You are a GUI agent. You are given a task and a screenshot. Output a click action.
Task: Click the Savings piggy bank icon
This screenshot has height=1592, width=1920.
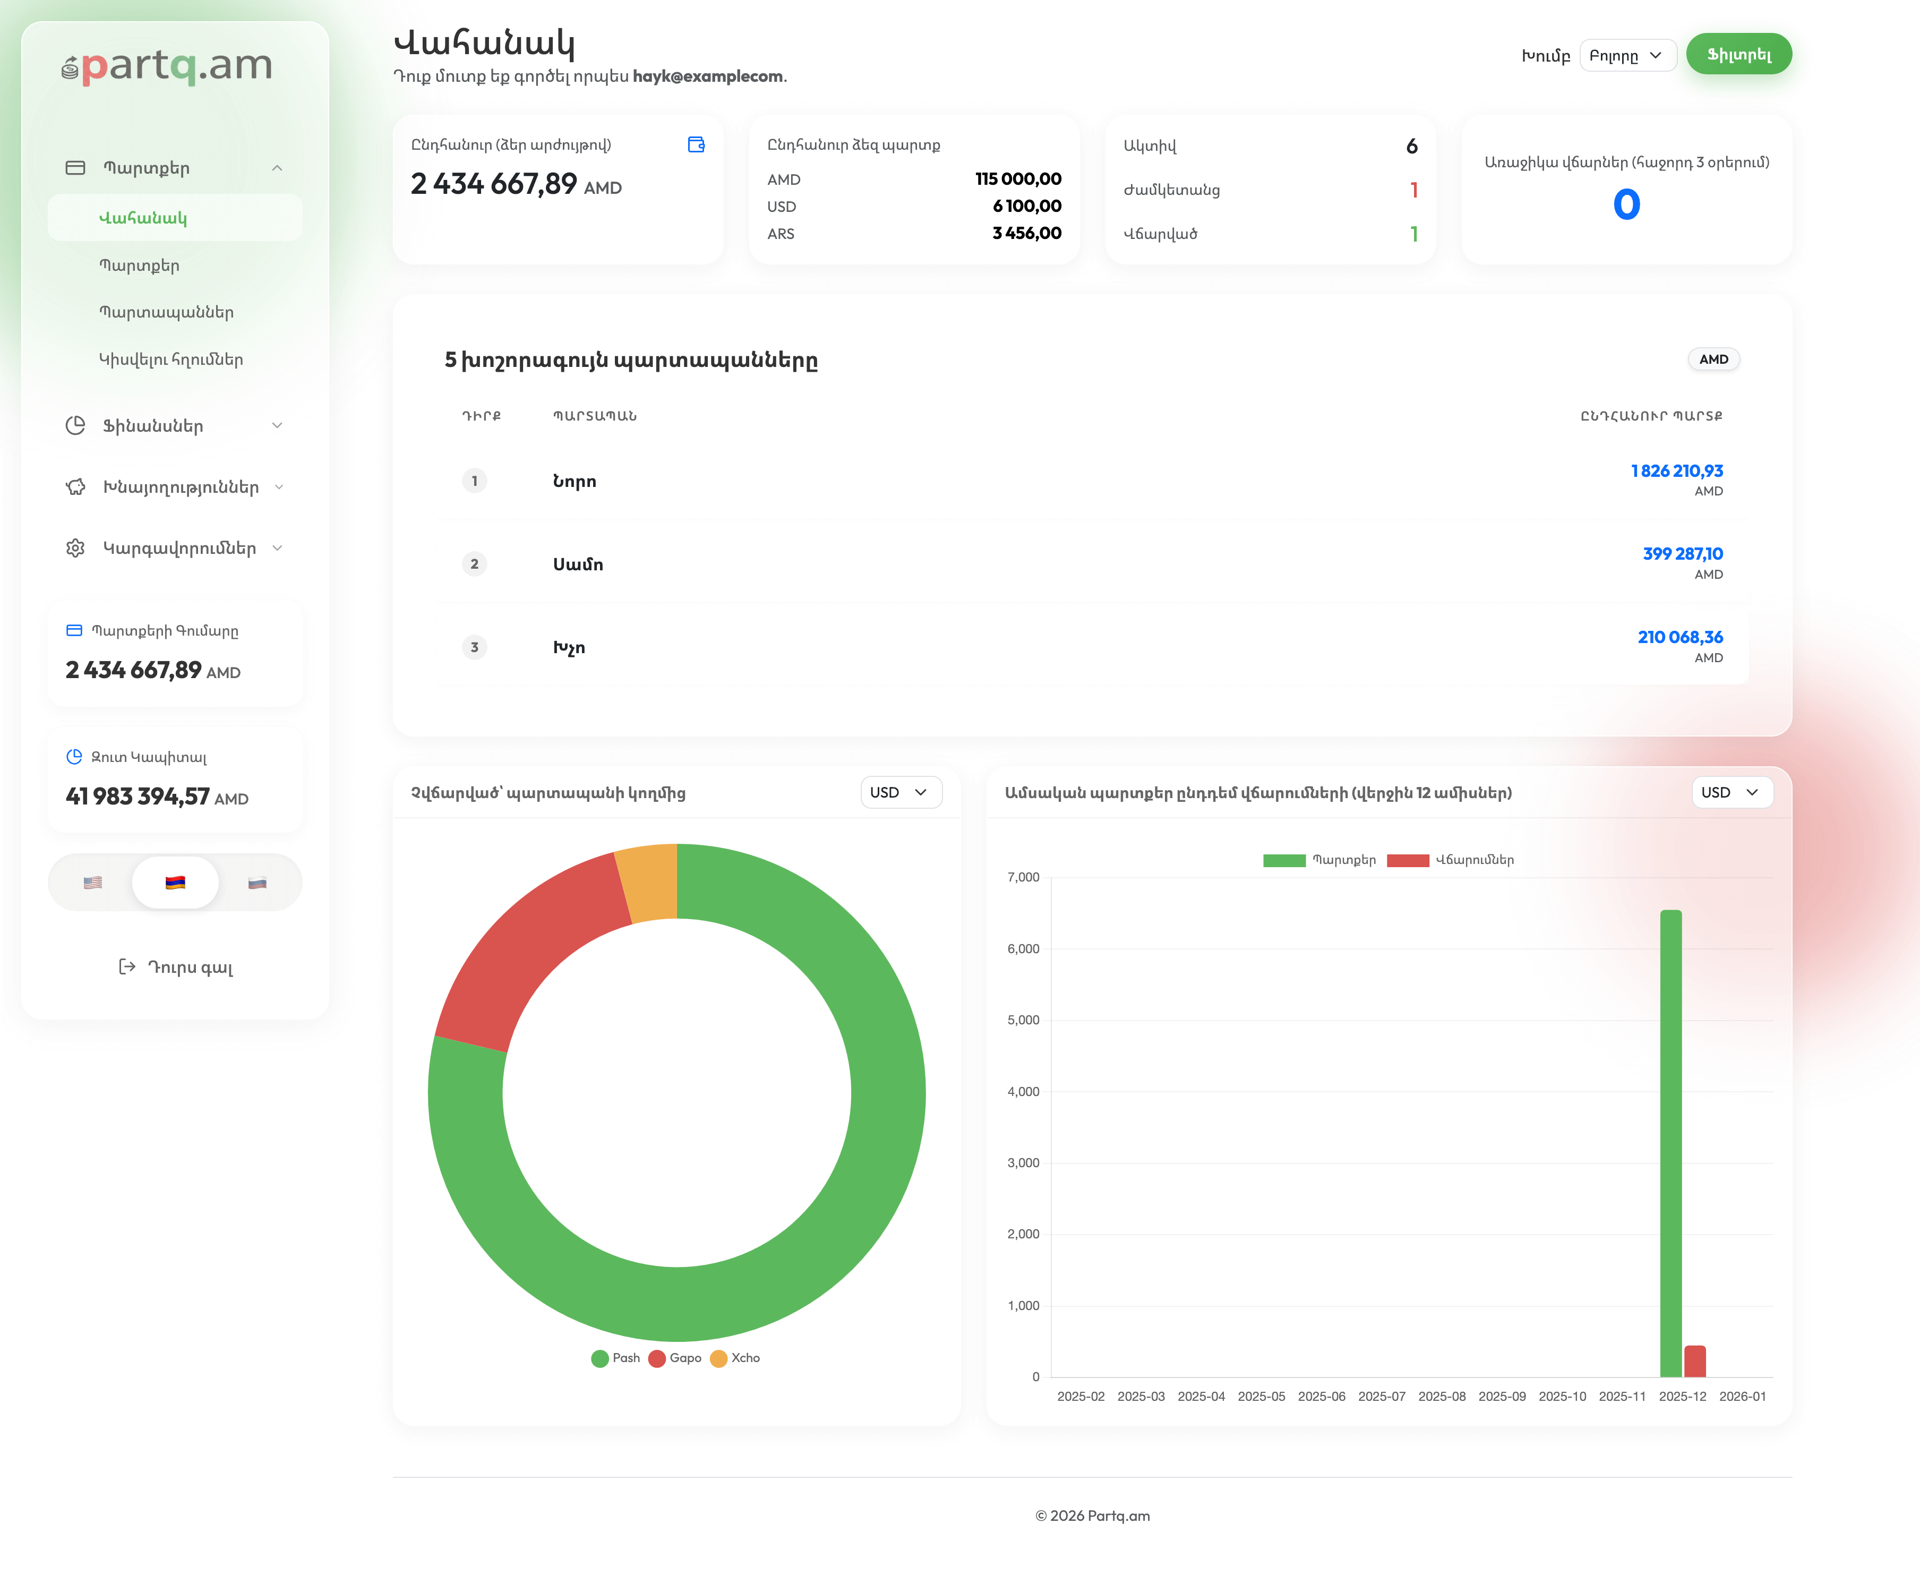click(x=75, y=486)
